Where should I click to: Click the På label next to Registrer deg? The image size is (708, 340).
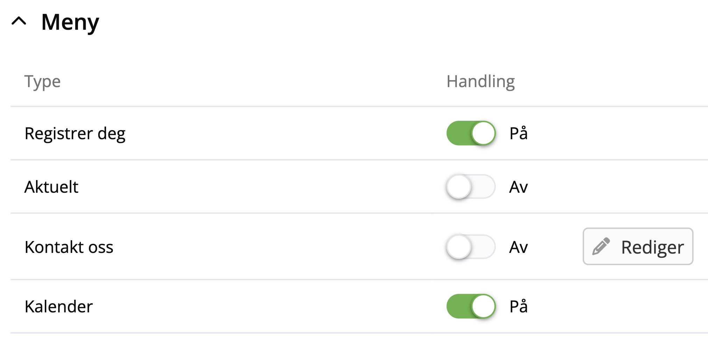click(x=518, y=133)
